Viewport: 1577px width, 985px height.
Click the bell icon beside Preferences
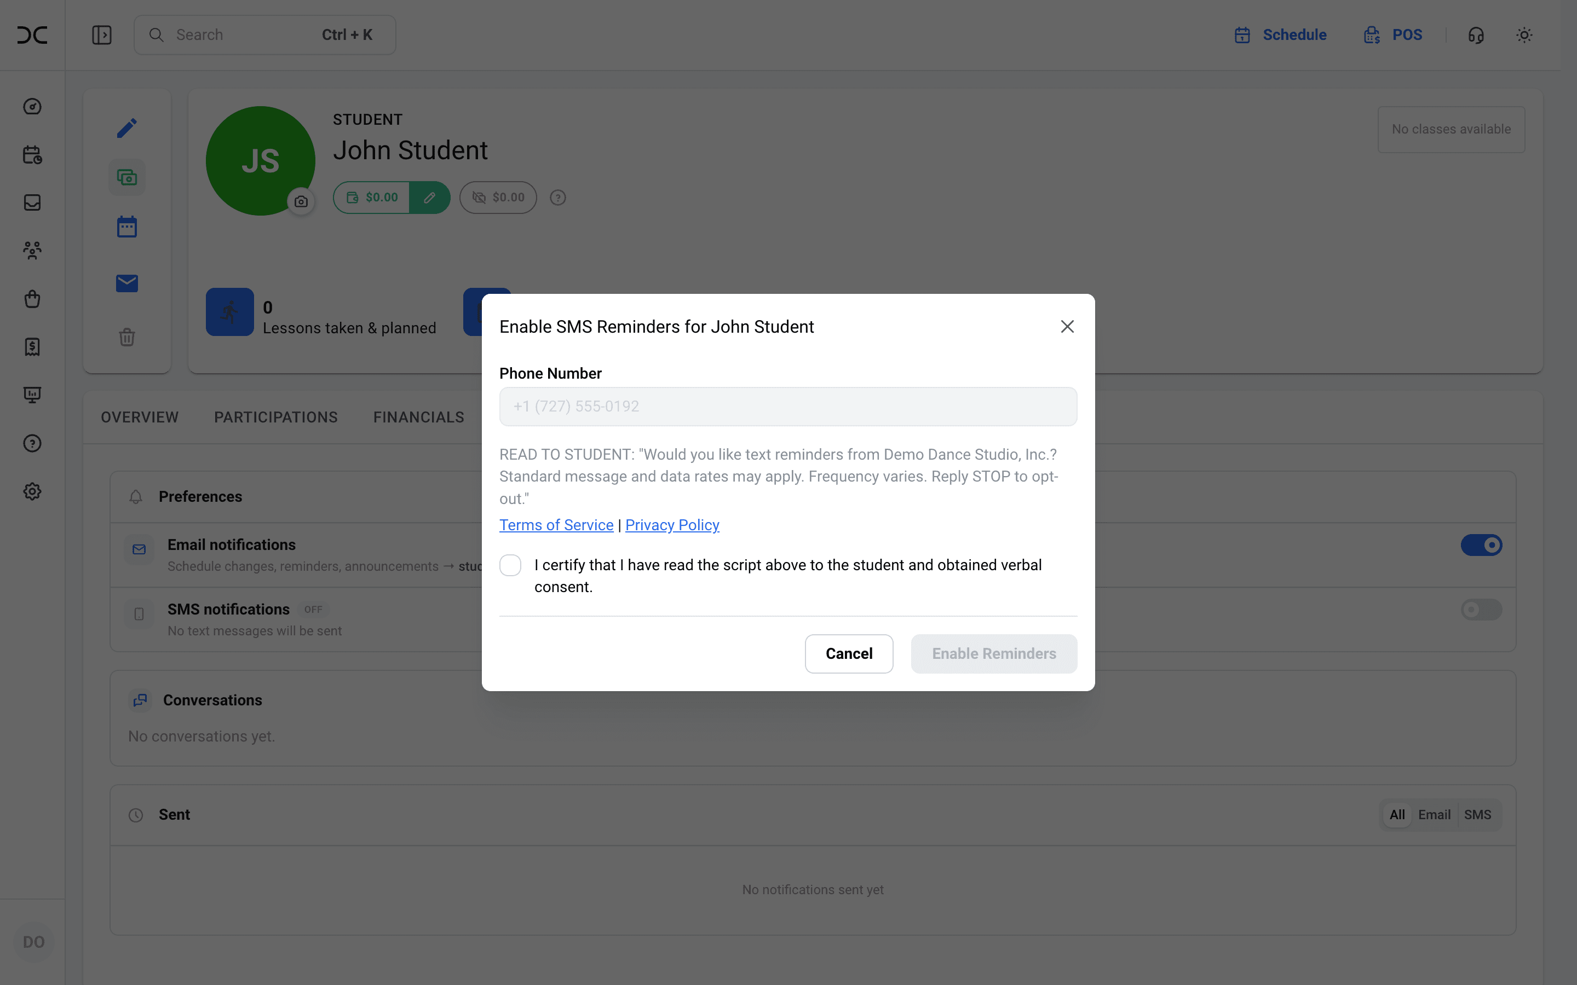(136, 496)
